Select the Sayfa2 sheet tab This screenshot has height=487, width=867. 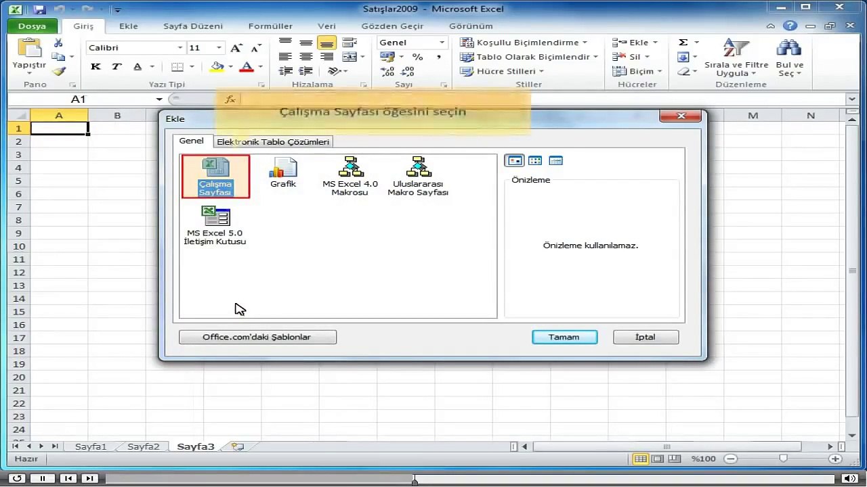pos(144,446)
